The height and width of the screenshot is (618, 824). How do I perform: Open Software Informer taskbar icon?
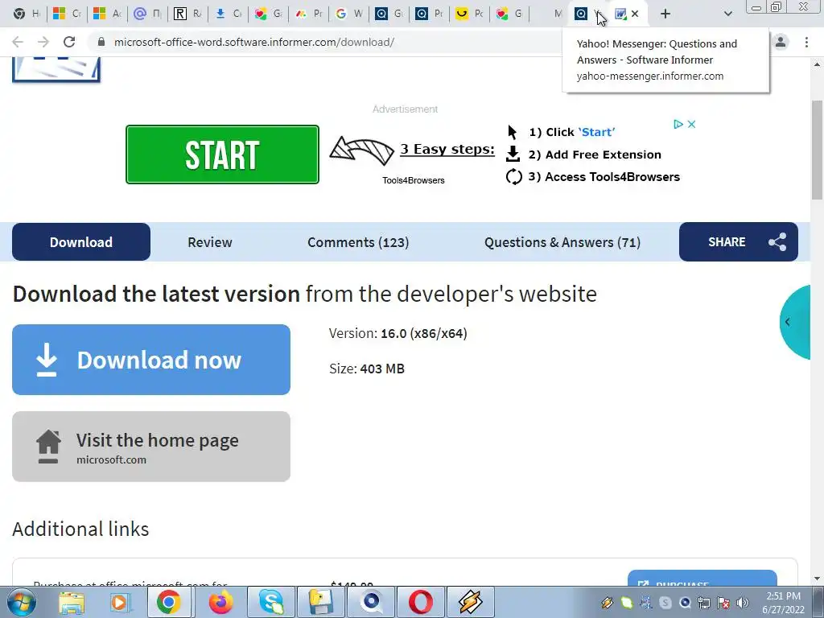tap(371, 602)
